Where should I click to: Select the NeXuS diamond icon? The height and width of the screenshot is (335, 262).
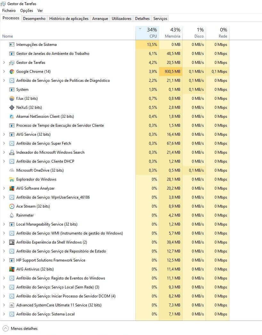12,107
